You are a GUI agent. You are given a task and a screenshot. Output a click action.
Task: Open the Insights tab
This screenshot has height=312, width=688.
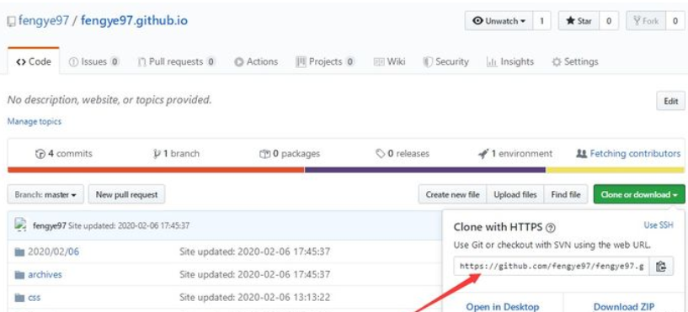510,61
